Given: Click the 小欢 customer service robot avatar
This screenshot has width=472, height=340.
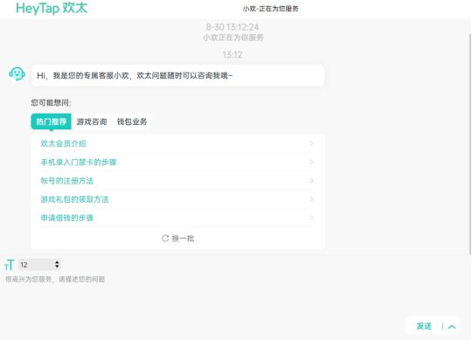Looking at the screenshot, I should (x=17, y=73).
